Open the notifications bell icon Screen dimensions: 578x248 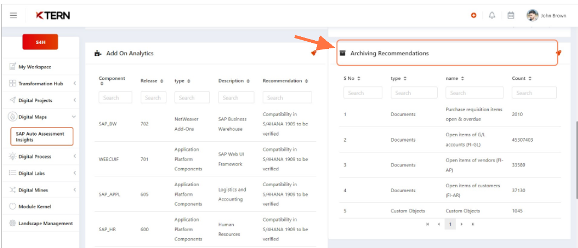click(x=492, y=15)
